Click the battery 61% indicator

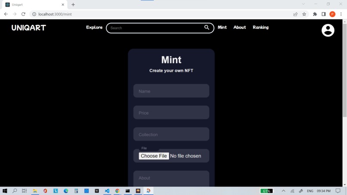pyautogui.click(x=266, y=191)
